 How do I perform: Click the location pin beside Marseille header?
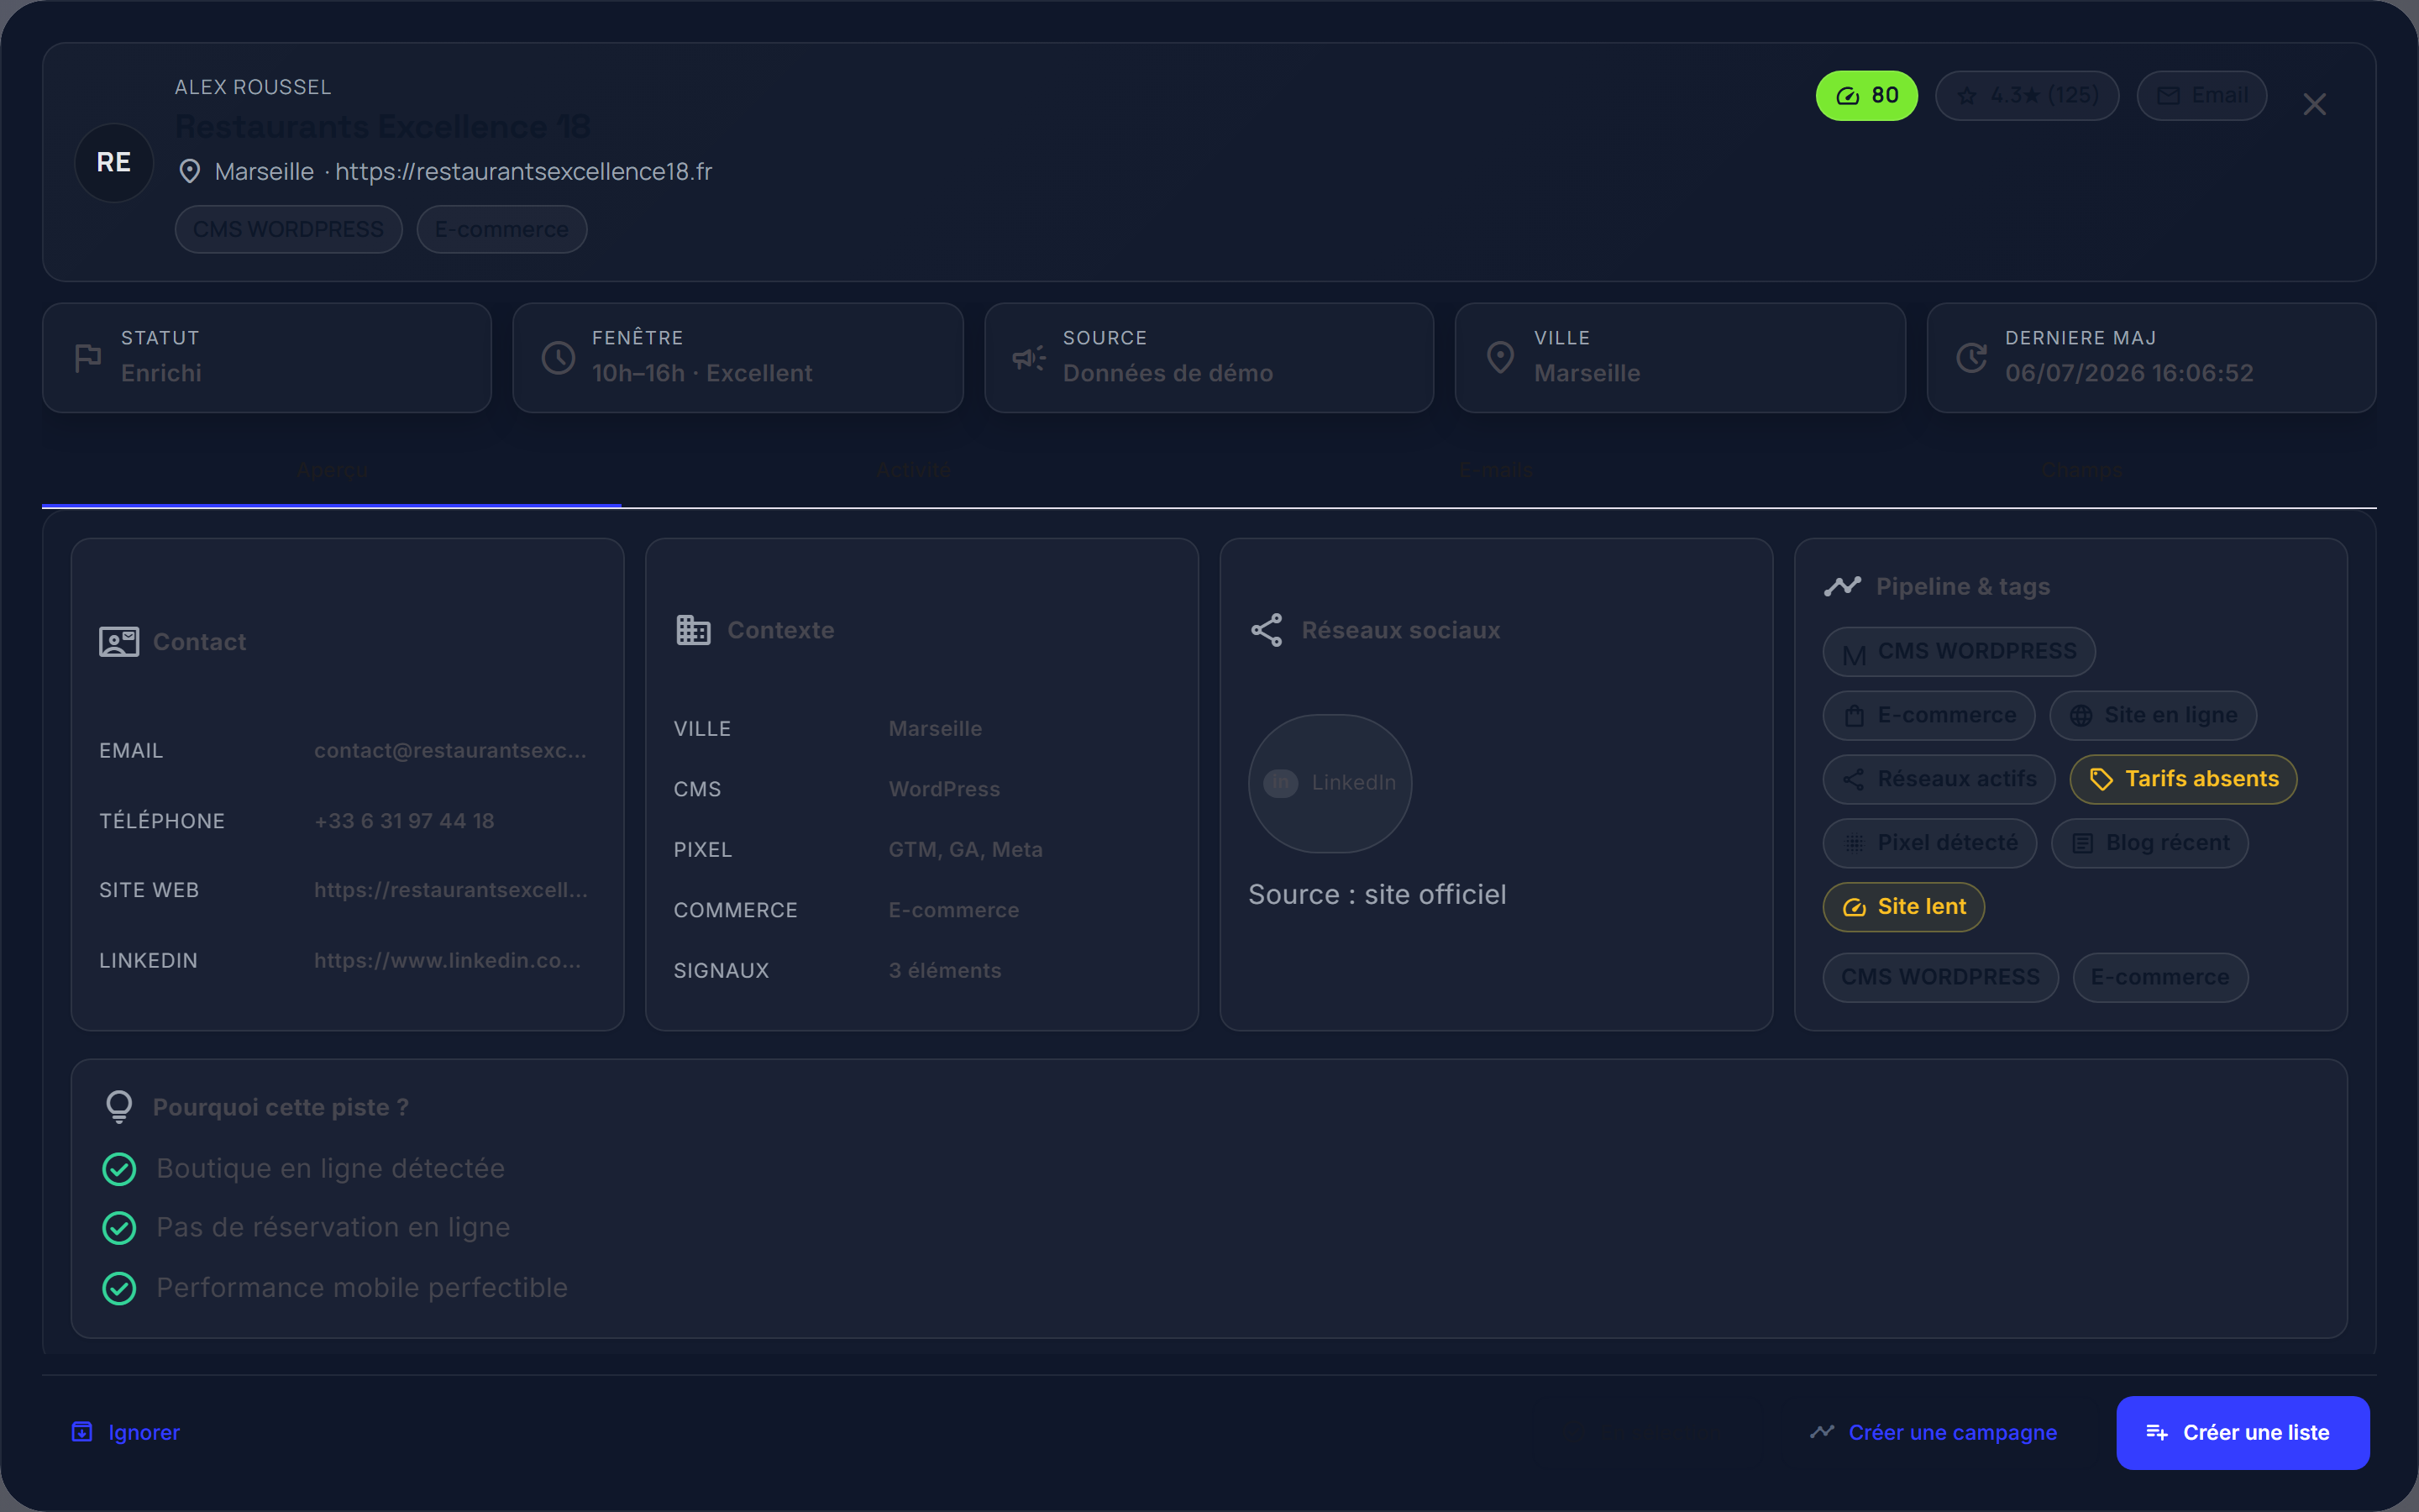pos(189,172)
